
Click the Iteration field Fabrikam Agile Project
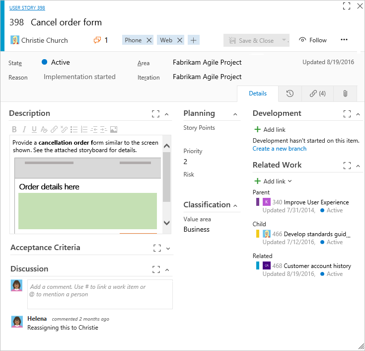click(x=207, y=77)
